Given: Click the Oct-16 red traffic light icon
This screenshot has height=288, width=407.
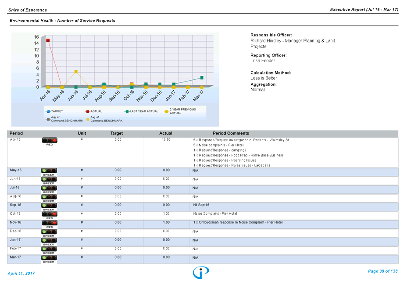Looking at the screenshot, I should pos(50,214).
